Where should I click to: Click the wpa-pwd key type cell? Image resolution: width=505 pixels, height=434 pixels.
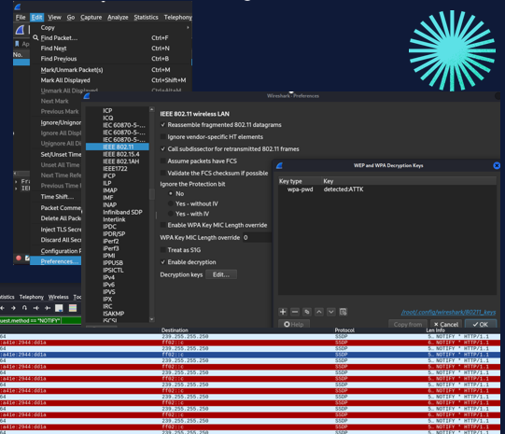tap(300, 189)
